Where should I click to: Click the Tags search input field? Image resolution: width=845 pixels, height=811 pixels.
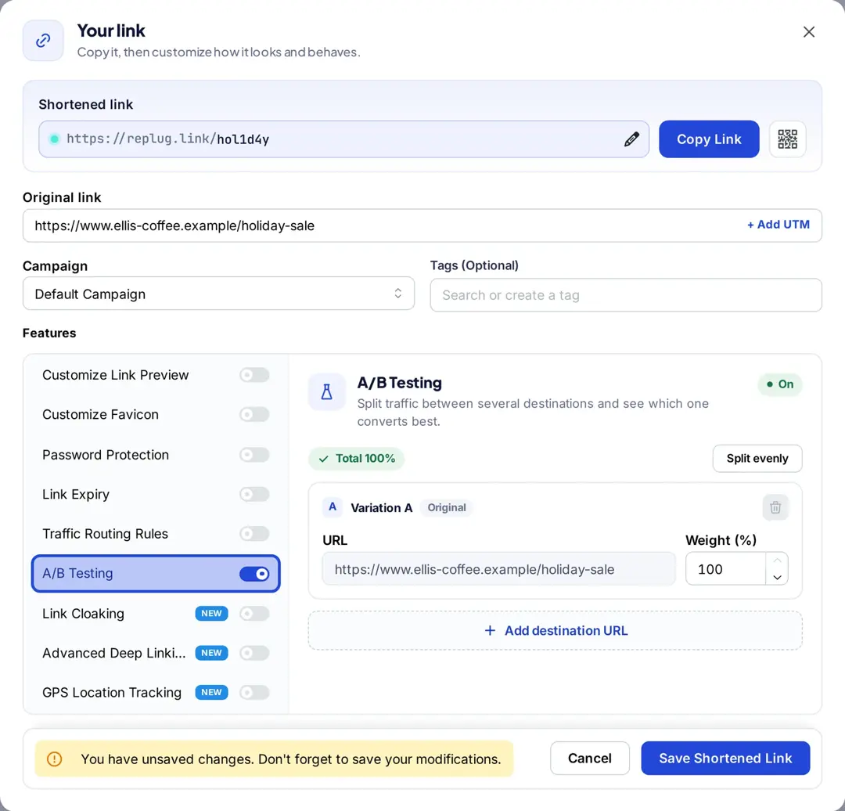coord(626,295)
